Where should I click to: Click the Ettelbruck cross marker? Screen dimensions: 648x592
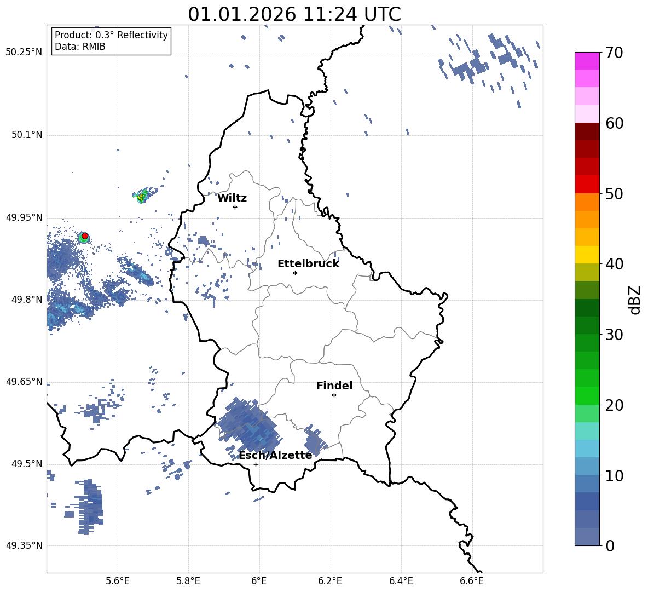click(x=295, y=273)
